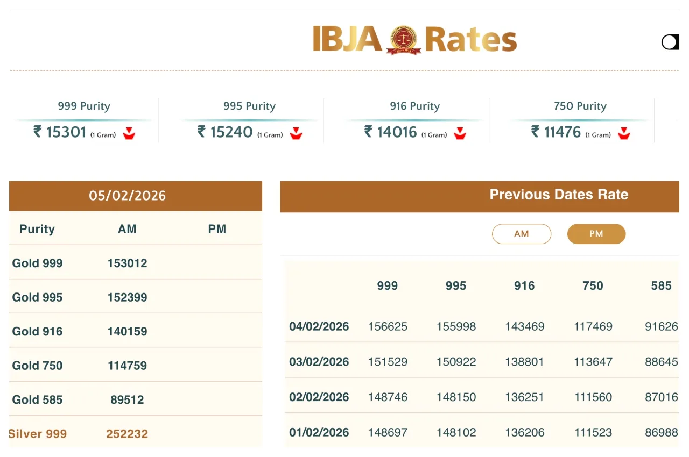This screenshot has width=689, height=457.
Task: Click the 750 Purity rate card
Action: 580,120
